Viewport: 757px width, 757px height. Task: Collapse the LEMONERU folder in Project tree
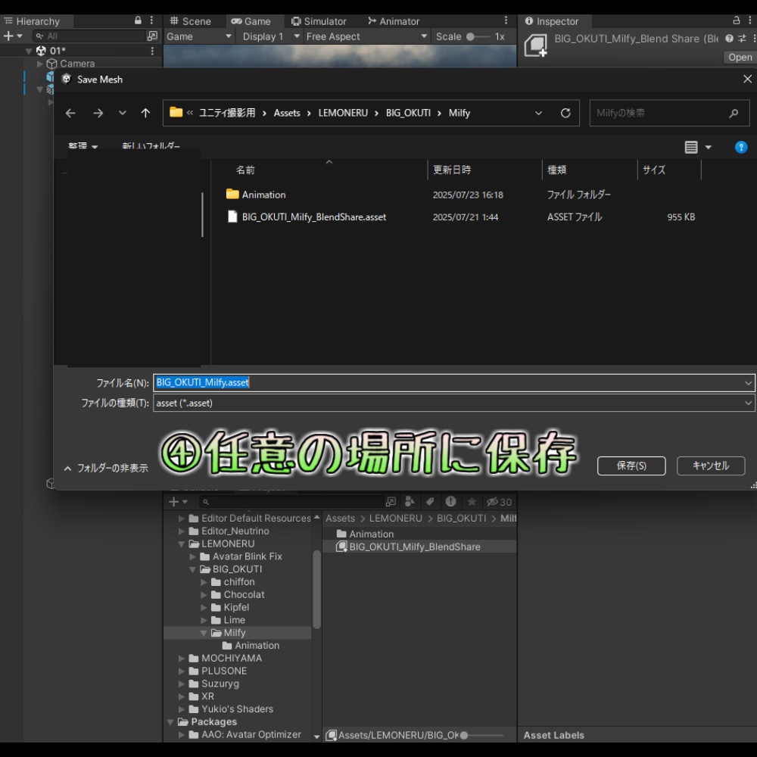[x=182, y=544]
